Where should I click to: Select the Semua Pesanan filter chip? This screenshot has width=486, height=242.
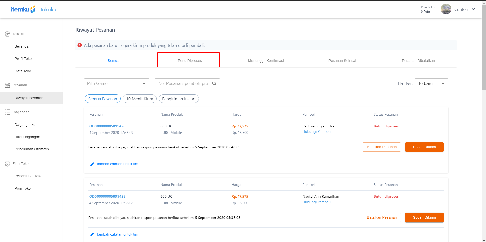(103, 99)
